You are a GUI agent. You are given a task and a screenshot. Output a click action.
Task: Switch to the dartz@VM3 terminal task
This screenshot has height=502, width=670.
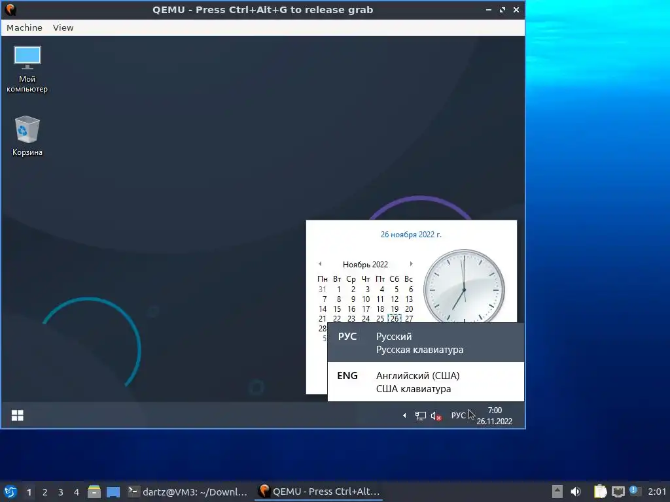click(x=188, y=492)
